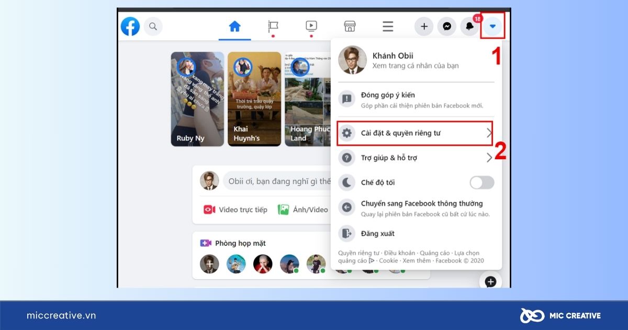Click the Xem thêm footer link
This screenshot has width=628, height=330.
[417, 261]
